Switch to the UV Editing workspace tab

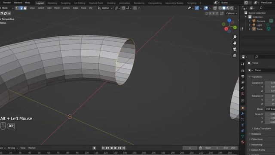[x=79, y=3]
